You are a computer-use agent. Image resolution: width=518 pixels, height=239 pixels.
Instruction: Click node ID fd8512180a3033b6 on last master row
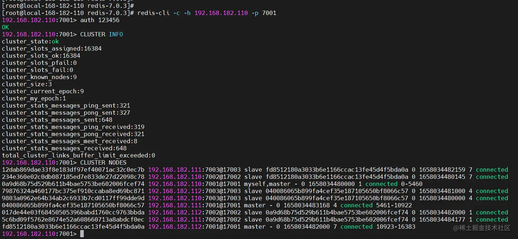[73, 227]
